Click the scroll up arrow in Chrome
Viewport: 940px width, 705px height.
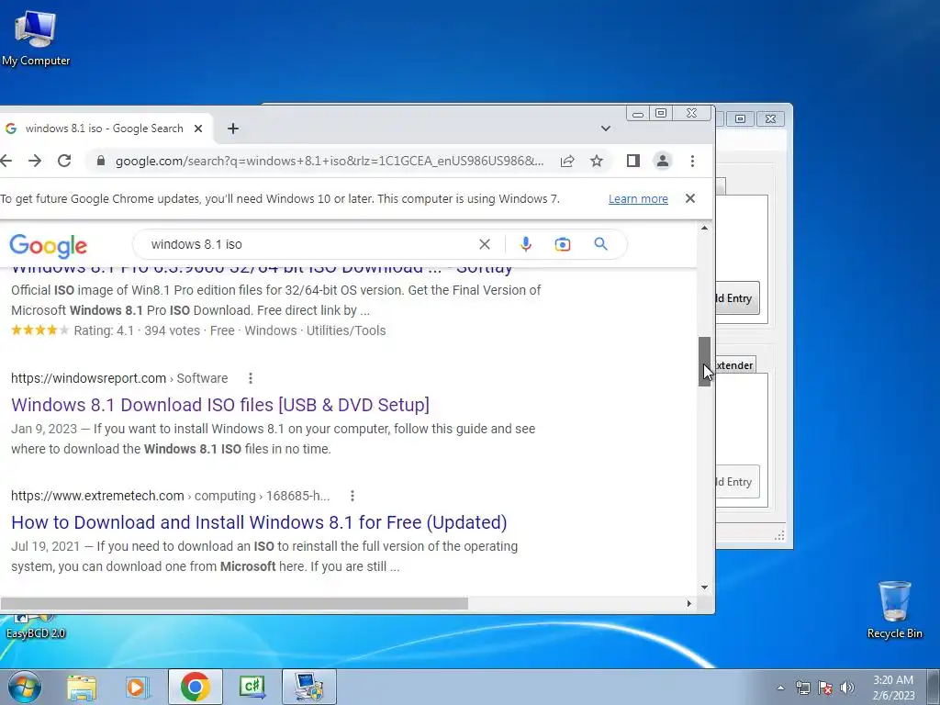704,228
